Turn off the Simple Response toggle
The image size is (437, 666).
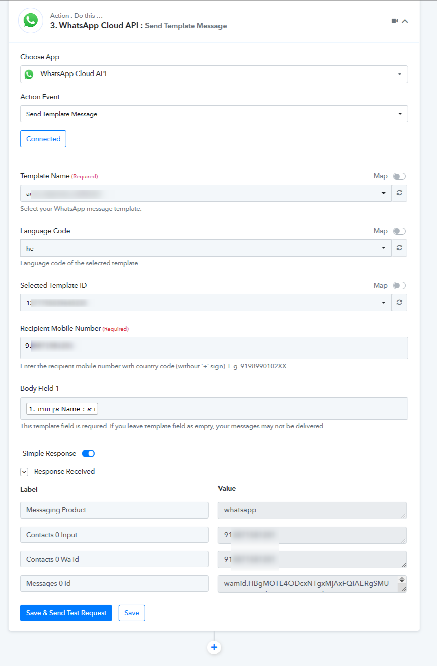coord(88,453)
